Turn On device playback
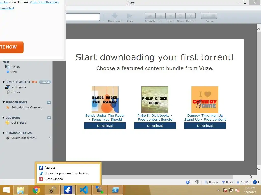261x195 pixels. 45,82
